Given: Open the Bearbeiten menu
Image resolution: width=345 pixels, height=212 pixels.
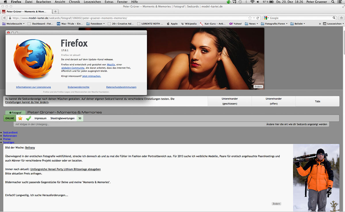Looking at the screenshot, I should (43, 2).
